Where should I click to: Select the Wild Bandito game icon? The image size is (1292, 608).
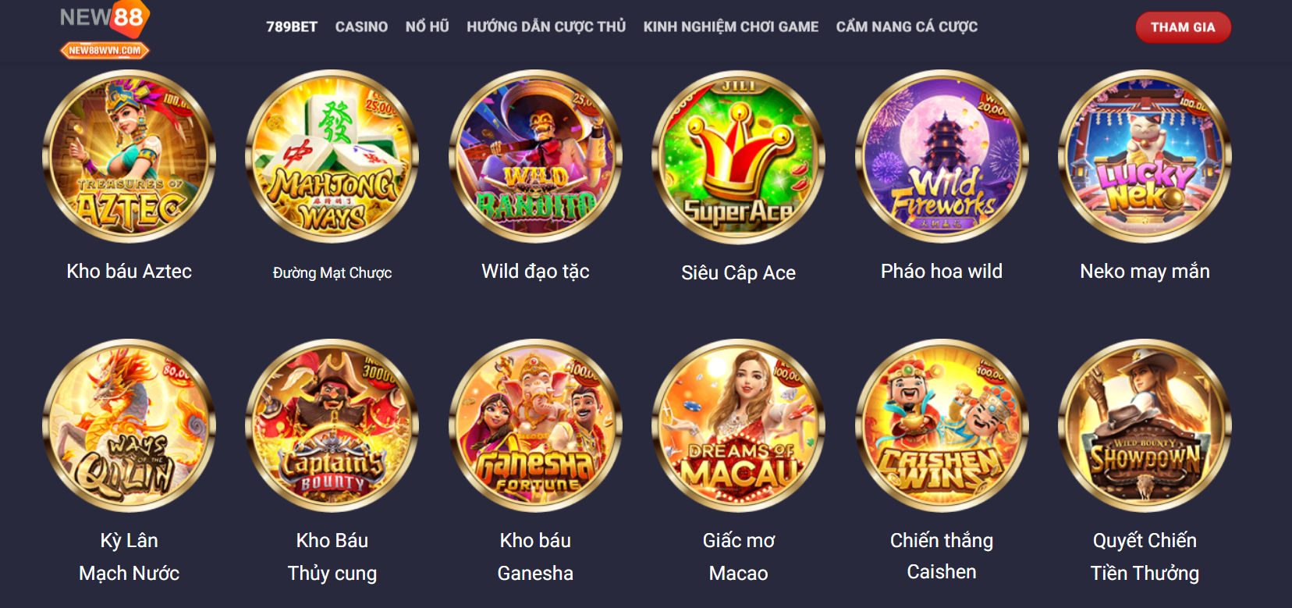click(x=535, y=156)
